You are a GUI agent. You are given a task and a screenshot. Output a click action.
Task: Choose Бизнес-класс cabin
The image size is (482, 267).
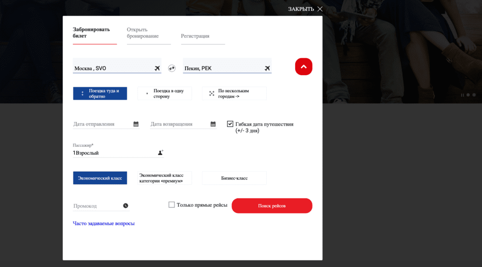tap(234, 178)
